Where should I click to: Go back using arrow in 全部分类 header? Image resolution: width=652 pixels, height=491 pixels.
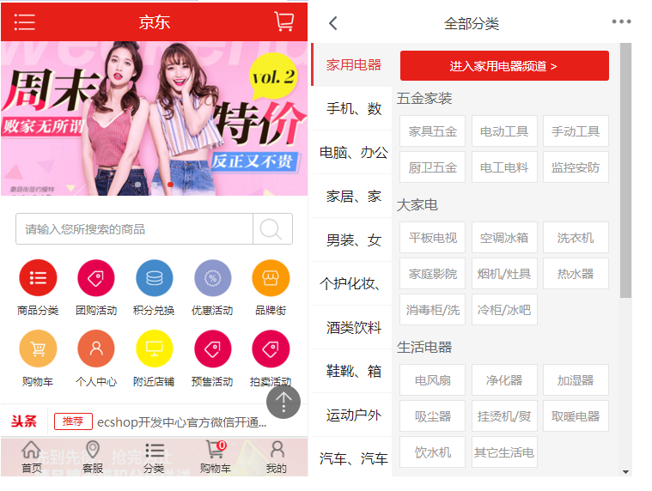[x=333, y=23]
